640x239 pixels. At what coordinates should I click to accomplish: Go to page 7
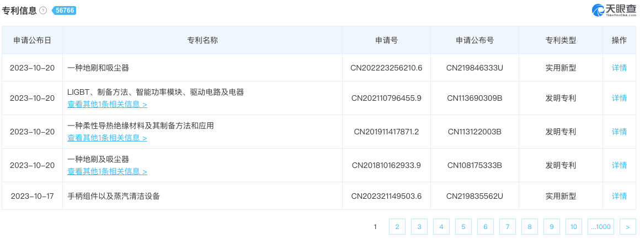tap(508, 226)
